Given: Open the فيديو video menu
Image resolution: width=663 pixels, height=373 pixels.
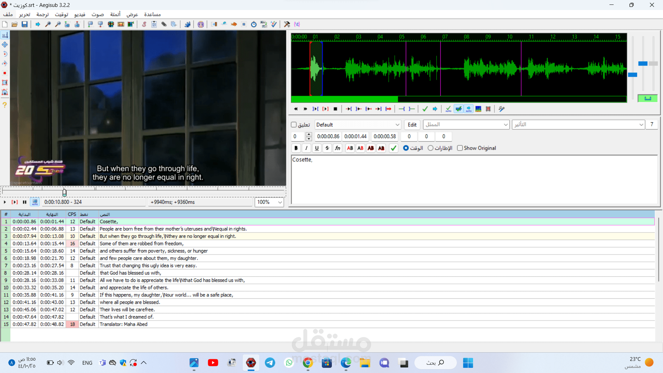Looking at the screenshot, I should click(80, 14).
